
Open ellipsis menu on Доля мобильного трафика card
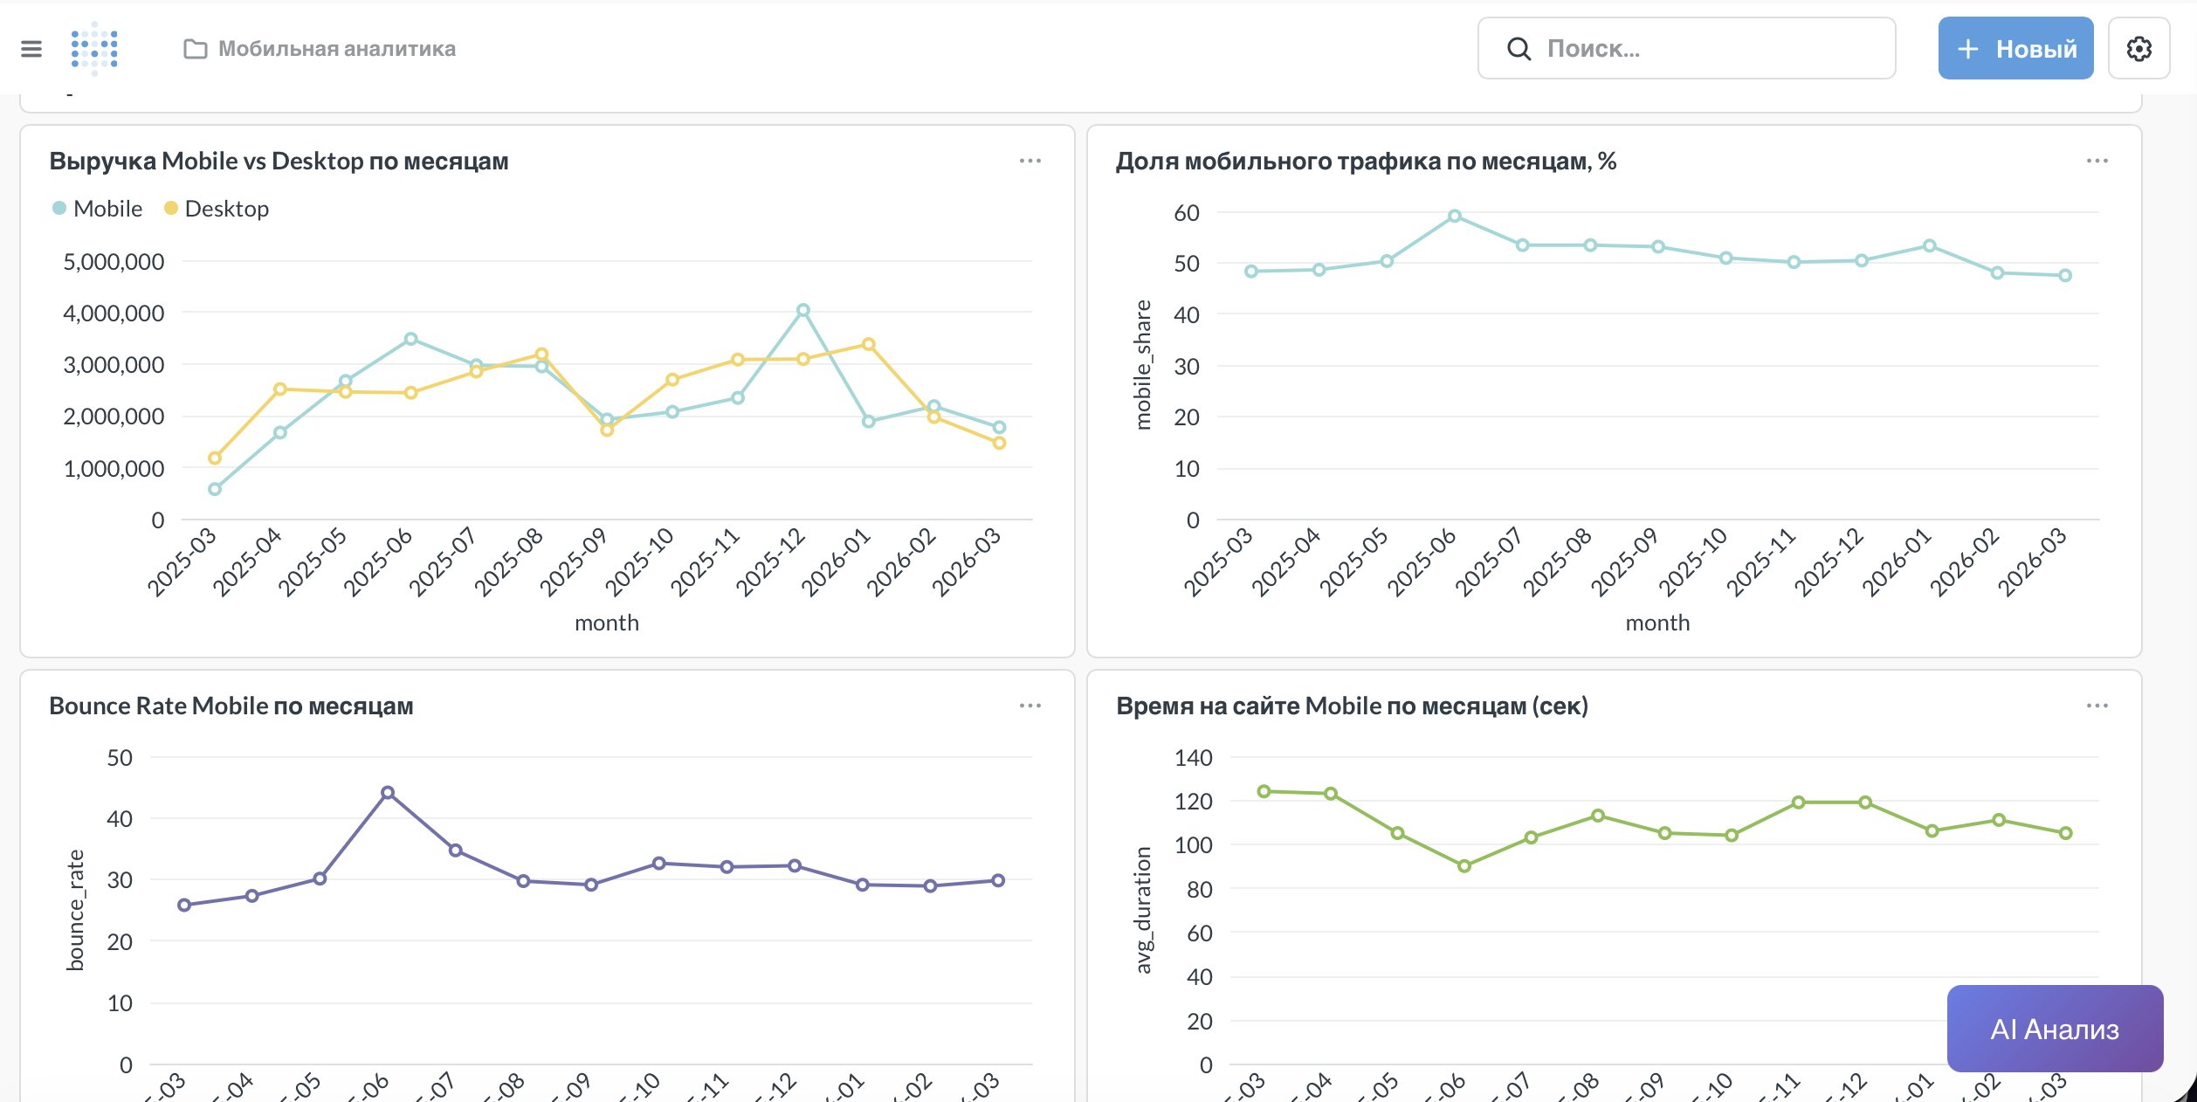point(2097,161)
